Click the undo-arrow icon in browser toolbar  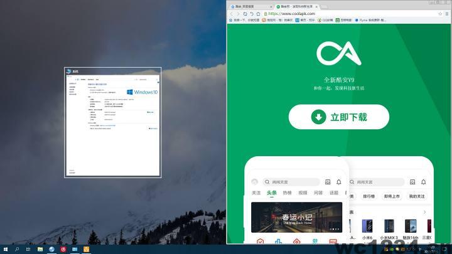252,14
